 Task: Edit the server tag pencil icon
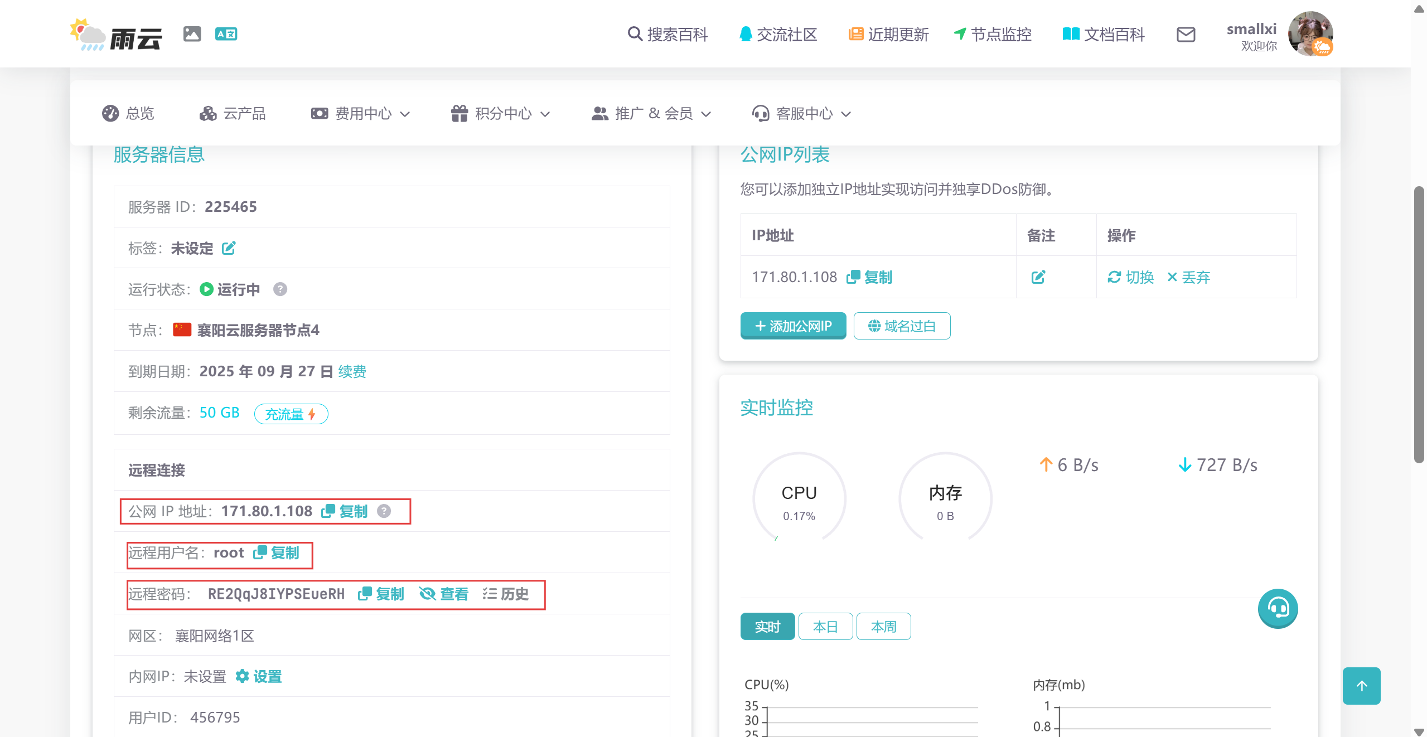[x=229, y=248]
